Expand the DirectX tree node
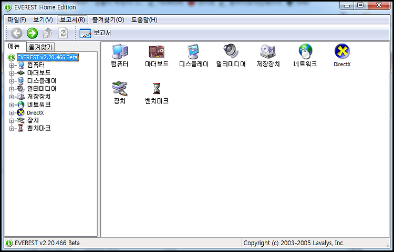 point(12,113)
